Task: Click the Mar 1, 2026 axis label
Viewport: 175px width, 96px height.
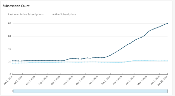Action: (x=117, y=81)
